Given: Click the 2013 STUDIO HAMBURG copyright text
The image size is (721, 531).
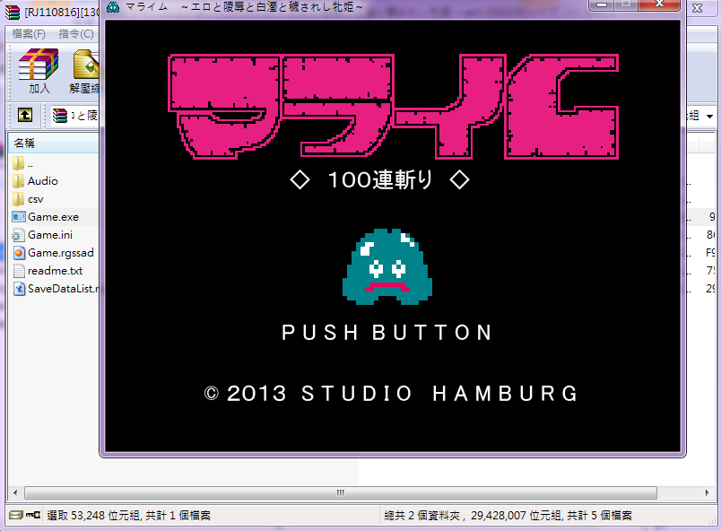Looking at the screenshot, I should pyautogui.click(x=391, y=394).
